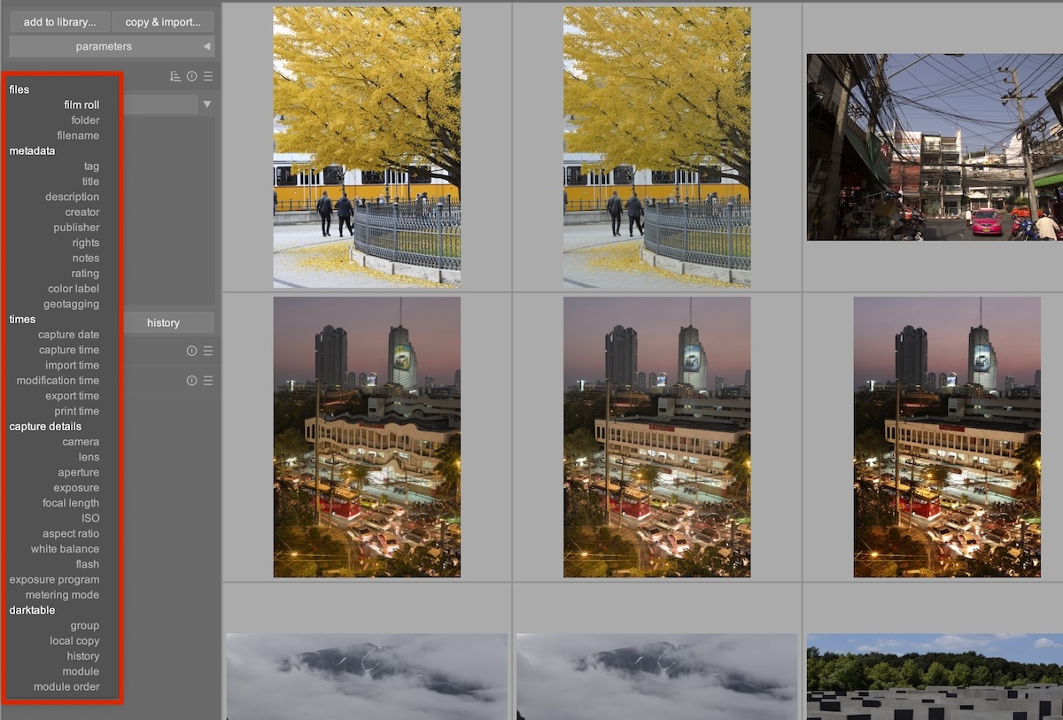Open the collection rule dropdown triangle

click(x=207, y=105)
